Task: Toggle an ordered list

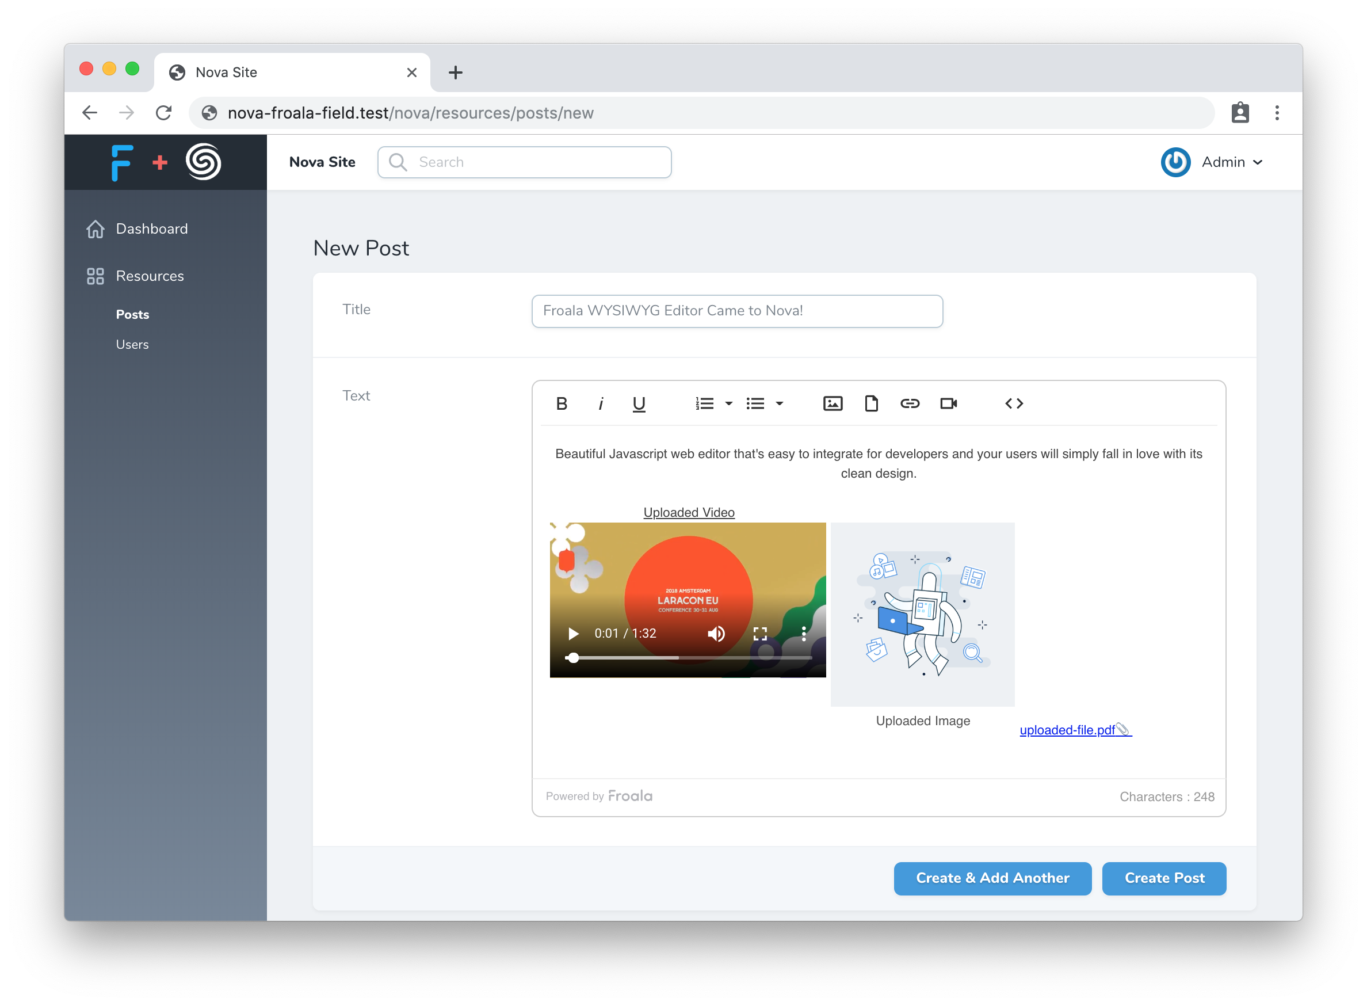Action: point(705,403)
